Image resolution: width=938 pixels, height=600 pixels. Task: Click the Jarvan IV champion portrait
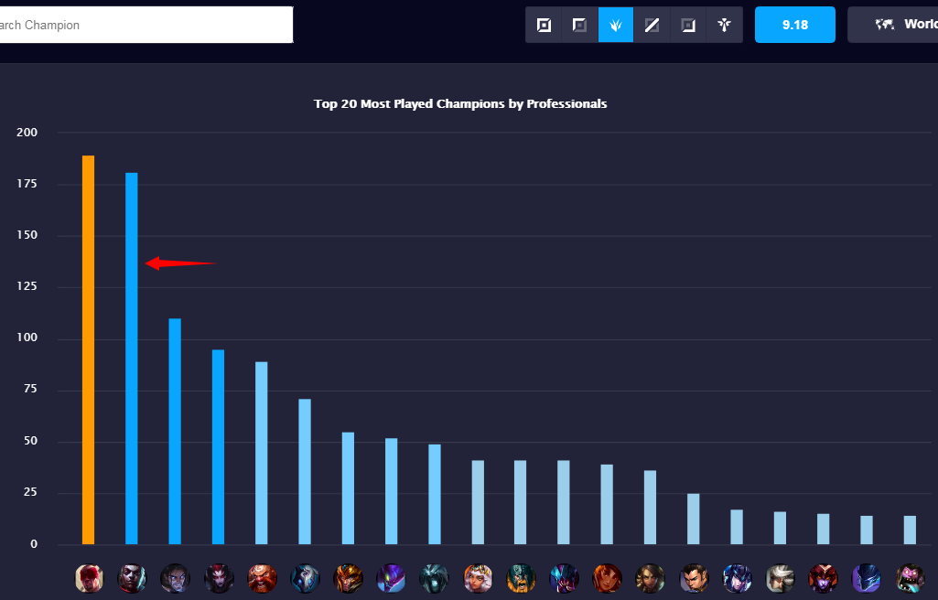click(x=348, y=578)
